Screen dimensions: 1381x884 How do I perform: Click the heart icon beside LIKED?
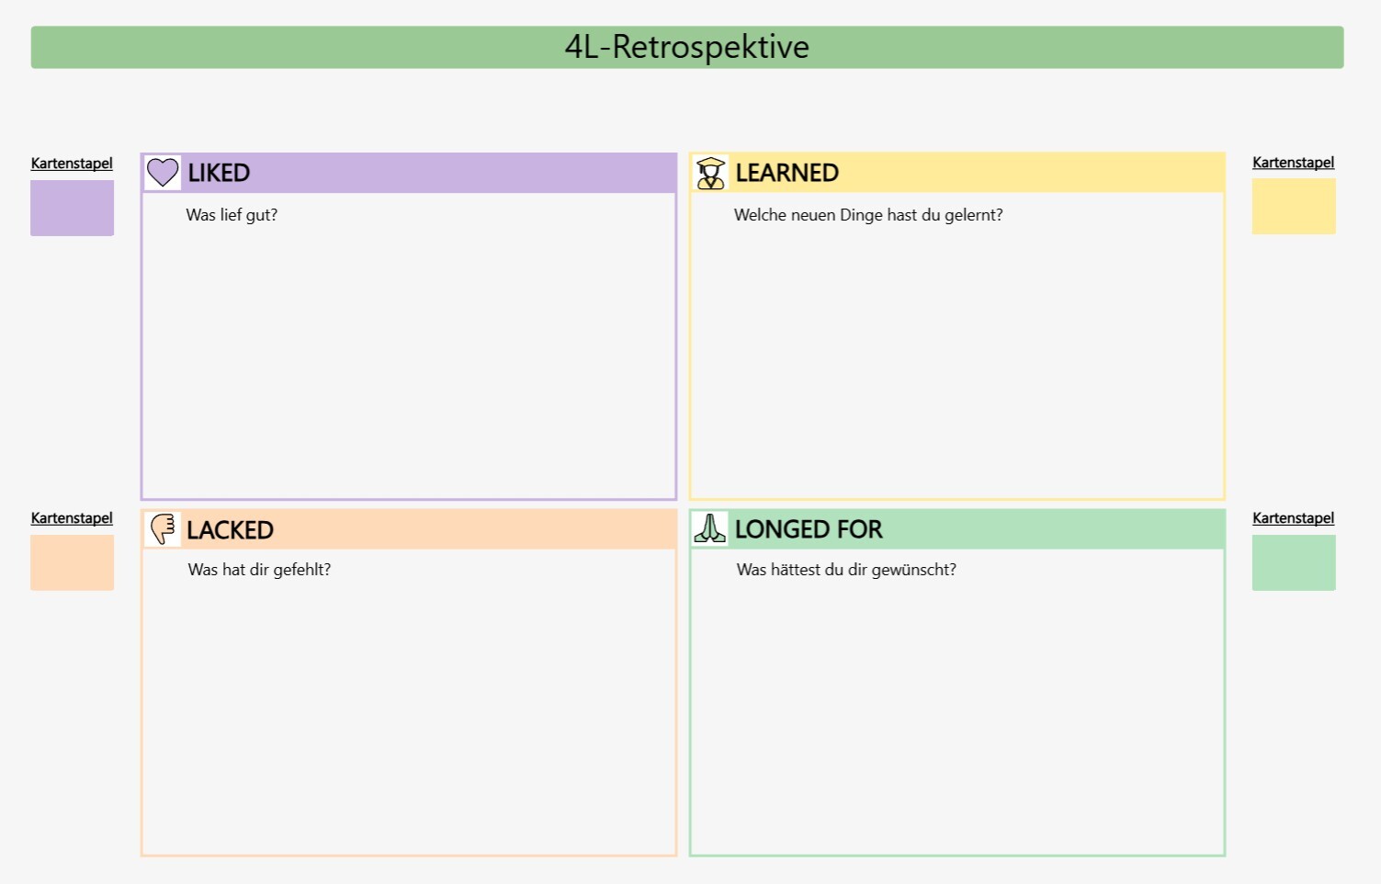[162, 172]
